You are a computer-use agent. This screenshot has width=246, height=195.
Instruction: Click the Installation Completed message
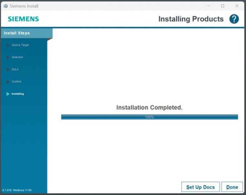[x=149, y=108]
